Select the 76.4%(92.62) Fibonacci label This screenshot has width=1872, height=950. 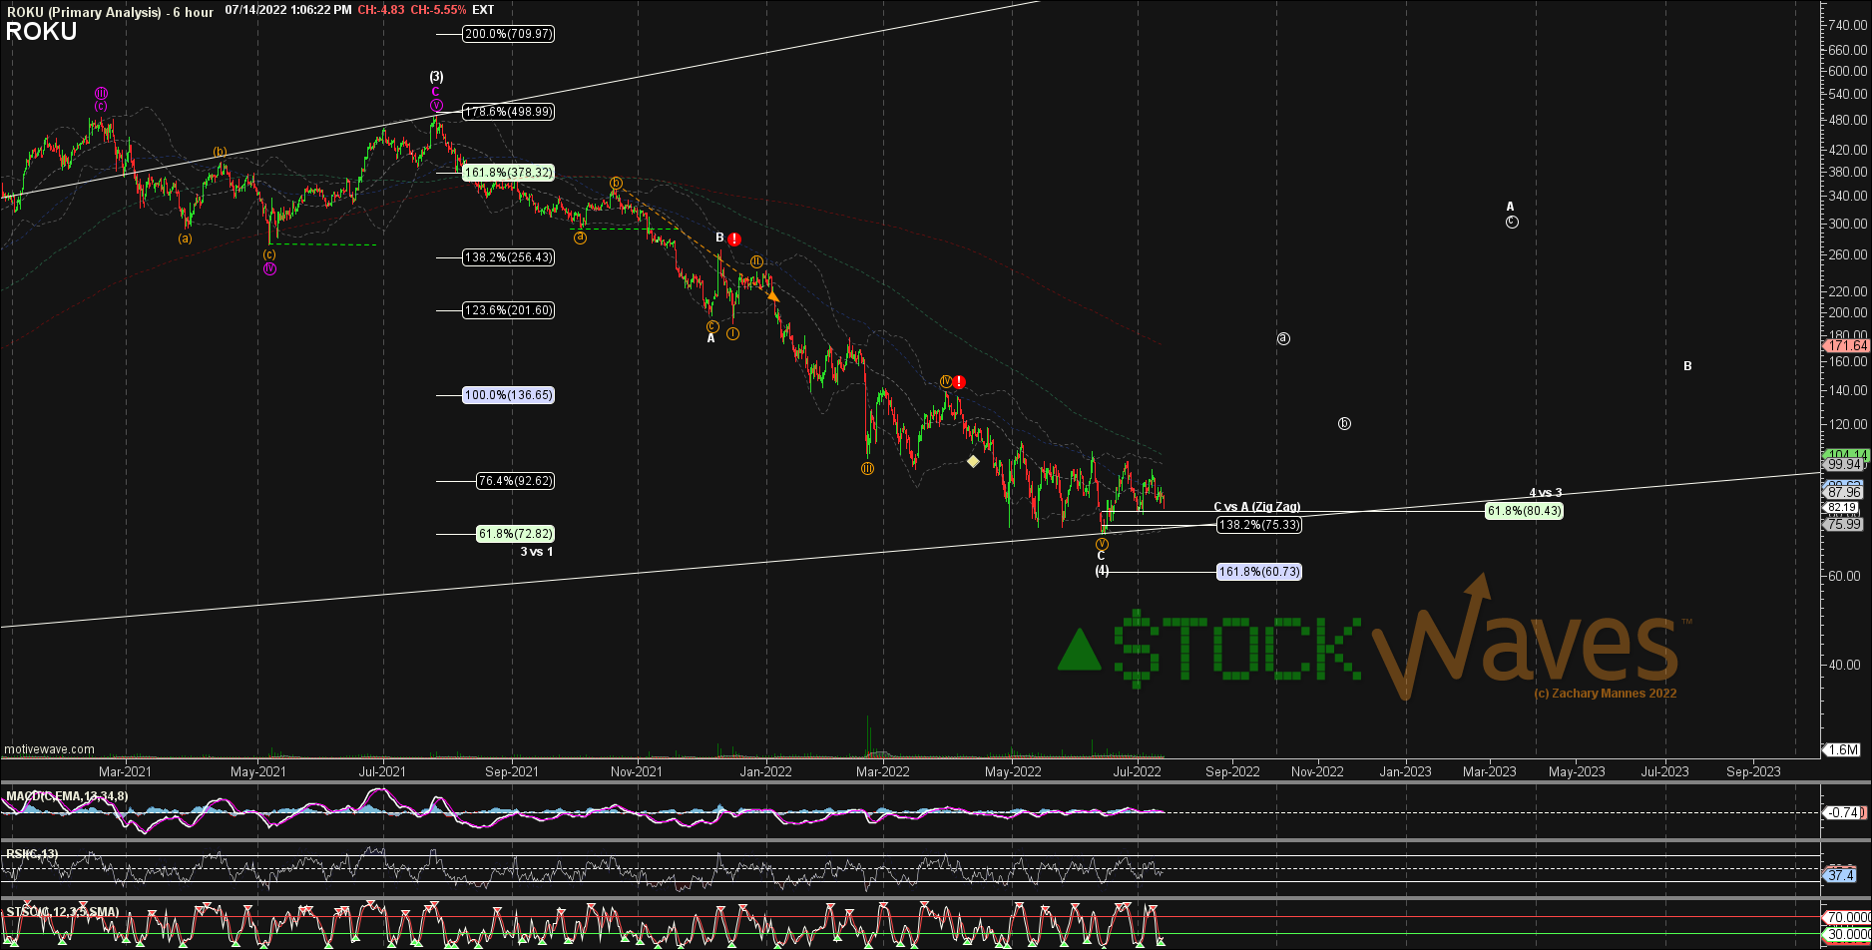515,481
